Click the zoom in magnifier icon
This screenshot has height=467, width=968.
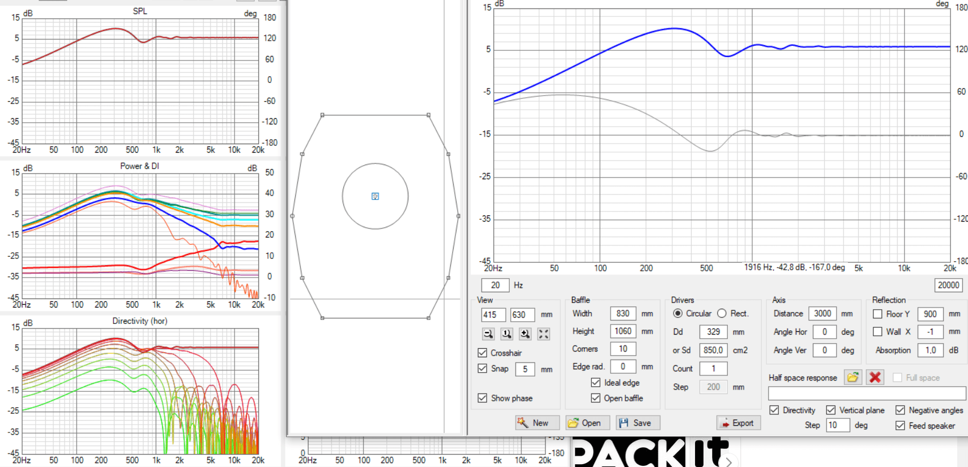tap(525, 334)
